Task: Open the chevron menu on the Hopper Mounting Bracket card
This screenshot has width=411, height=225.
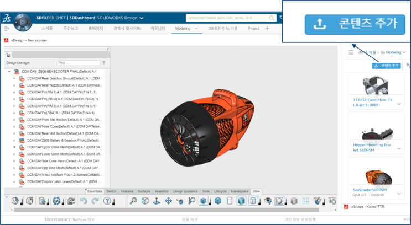Action: tap(399, 149)
